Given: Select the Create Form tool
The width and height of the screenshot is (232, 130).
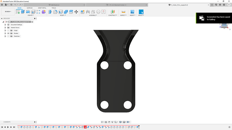Looking at the screenshot, I should tap(43, 12).
